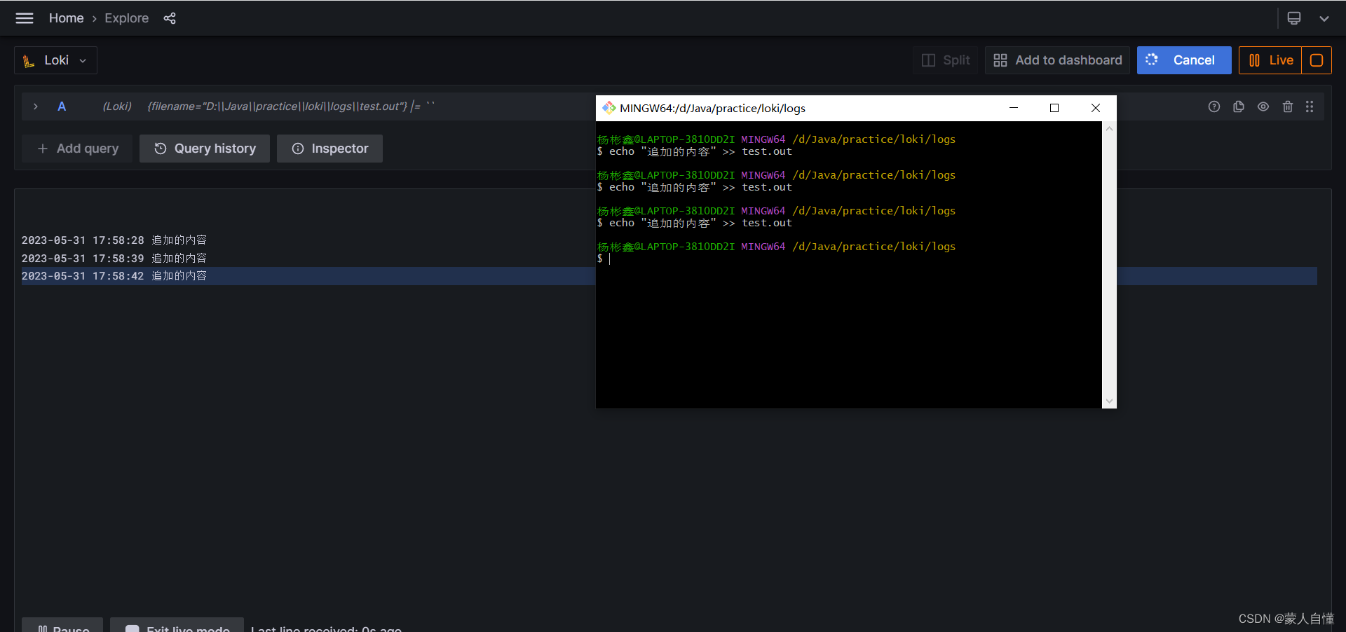Cancel the running query
The height and width of the screenshot is (632, 1346).
coord(1184,60)
